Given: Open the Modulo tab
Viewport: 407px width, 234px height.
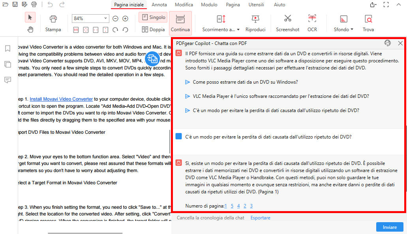Looking at the screenshot, I should 209,5.
